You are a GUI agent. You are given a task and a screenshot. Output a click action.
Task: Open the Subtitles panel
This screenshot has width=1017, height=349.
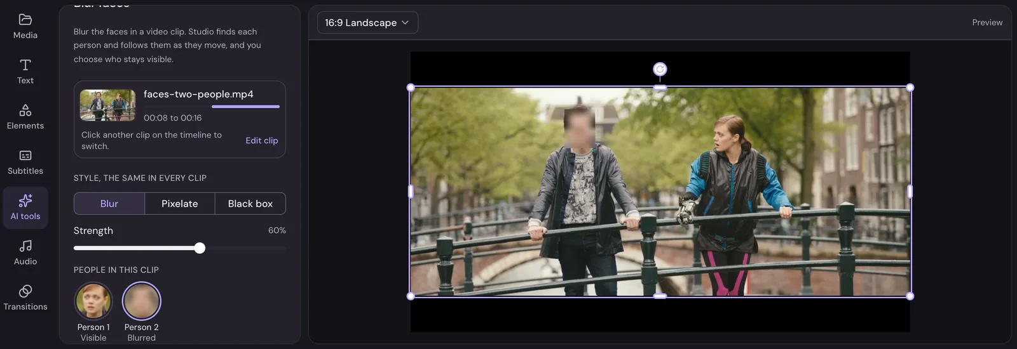pos(25,162)
